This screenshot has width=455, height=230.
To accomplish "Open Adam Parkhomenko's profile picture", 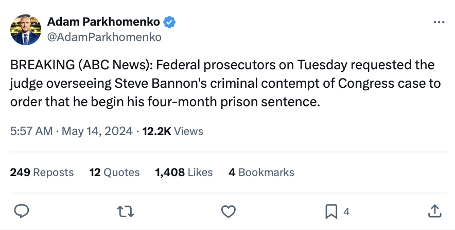I will coord(25,30).
